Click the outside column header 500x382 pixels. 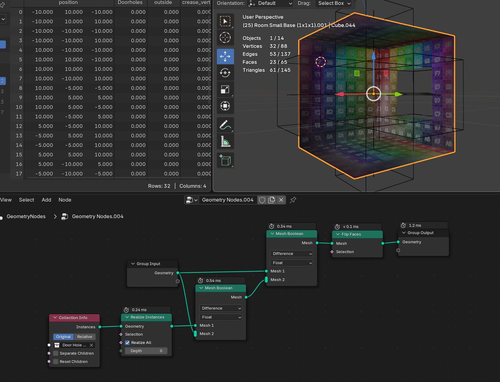pos(164,2)
